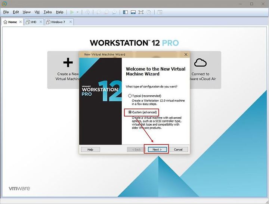Open the Tabs menu

coord(47,12)
